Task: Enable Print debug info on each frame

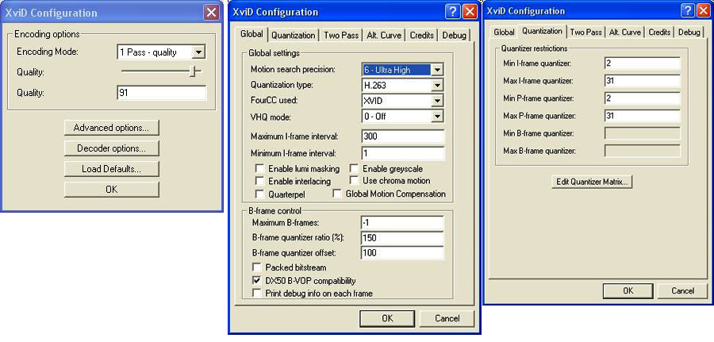Action: click(x=257, y=294)
